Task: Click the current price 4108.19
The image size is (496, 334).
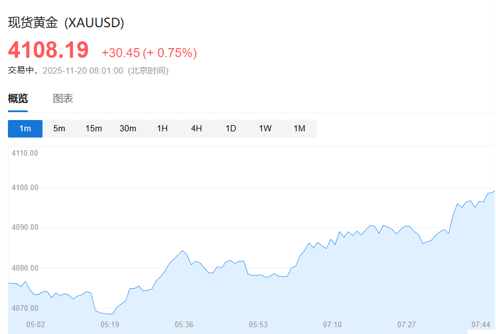Action: pyautogui.click(x=48, y=50)
